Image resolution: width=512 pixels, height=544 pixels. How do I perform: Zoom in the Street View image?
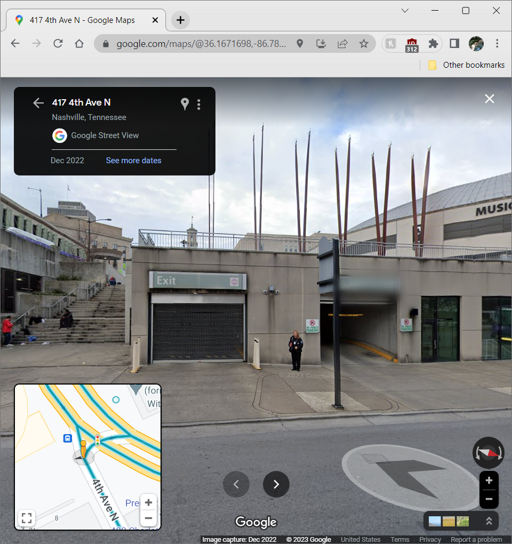(489, 481)
